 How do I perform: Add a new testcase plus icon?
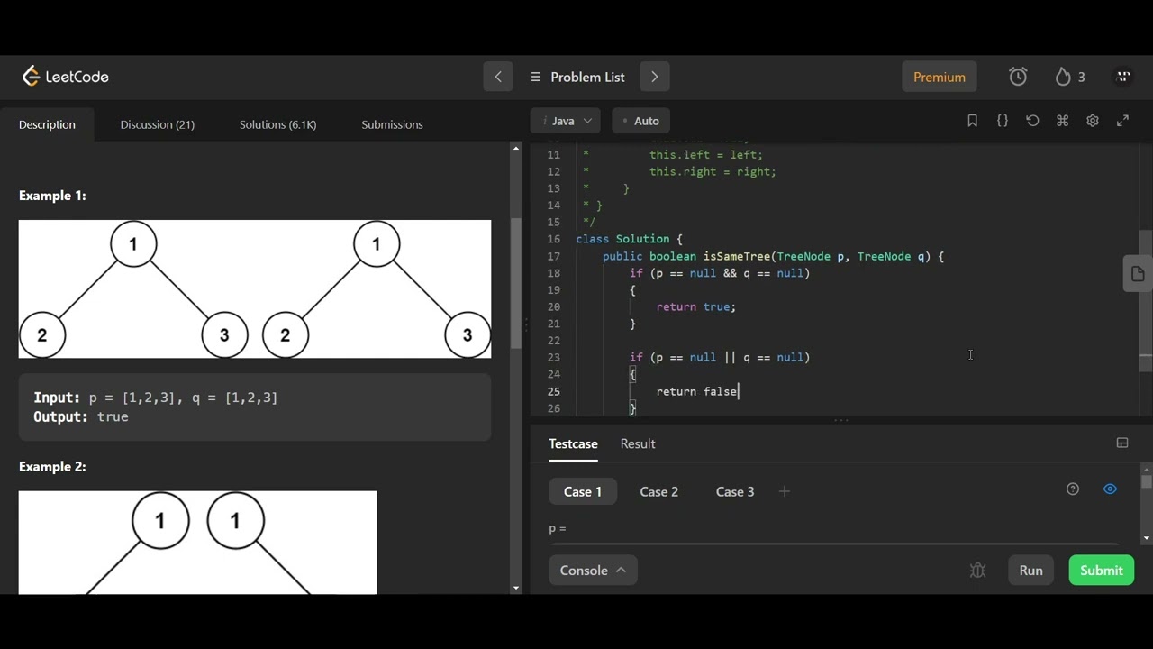(x=785, y=491)
